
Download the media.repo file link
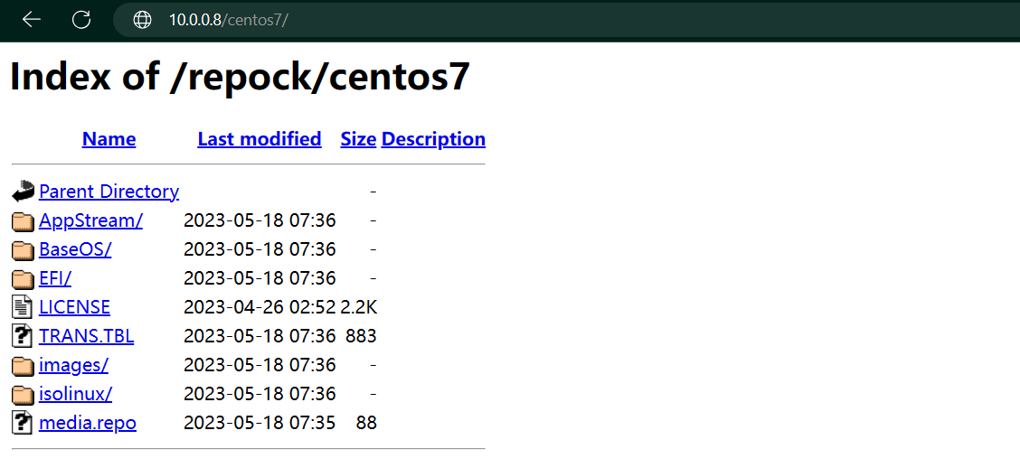88,423
